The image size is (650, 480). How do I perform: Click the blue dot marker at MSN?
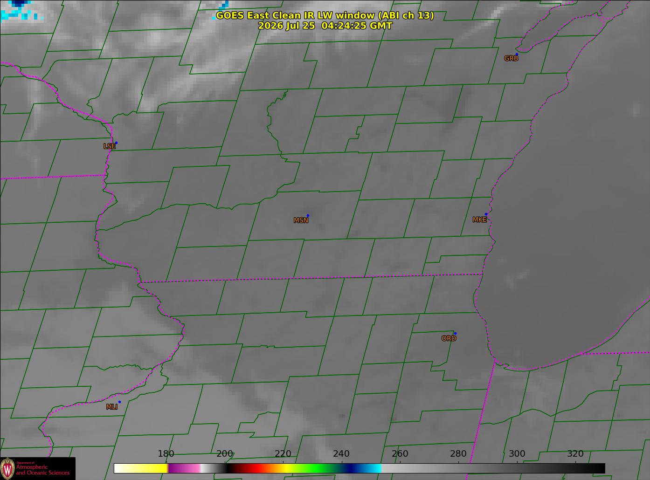(x=308, y=215)
